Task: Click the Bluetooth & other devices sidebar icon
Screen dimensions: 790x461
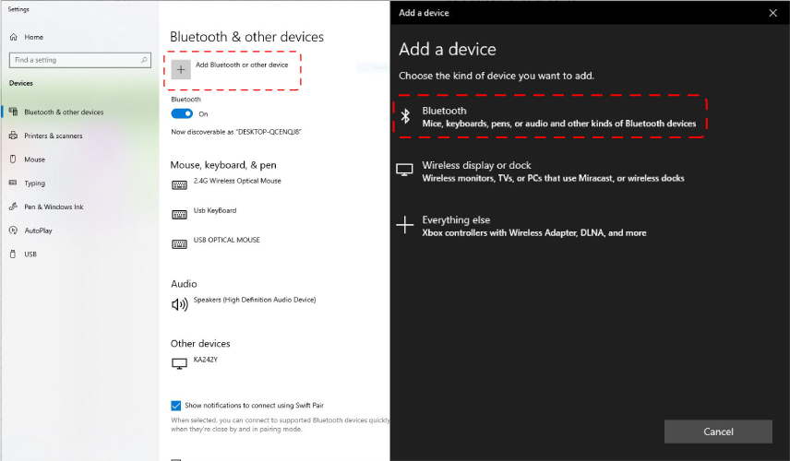Action: [x=14, y=112]
